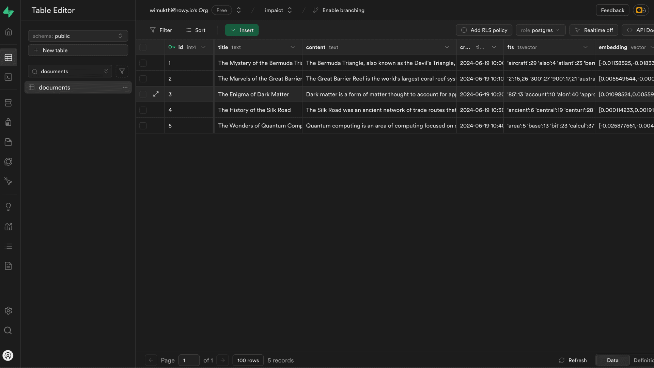
Task: Toggle the select-all rows header checkbox
Action: coord(143,47)
